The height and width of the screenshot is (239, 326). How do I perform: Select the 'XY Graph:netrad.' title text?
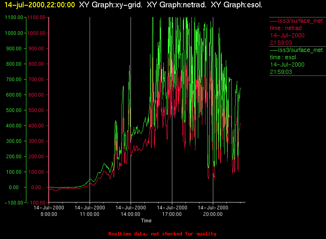[176, 5]
